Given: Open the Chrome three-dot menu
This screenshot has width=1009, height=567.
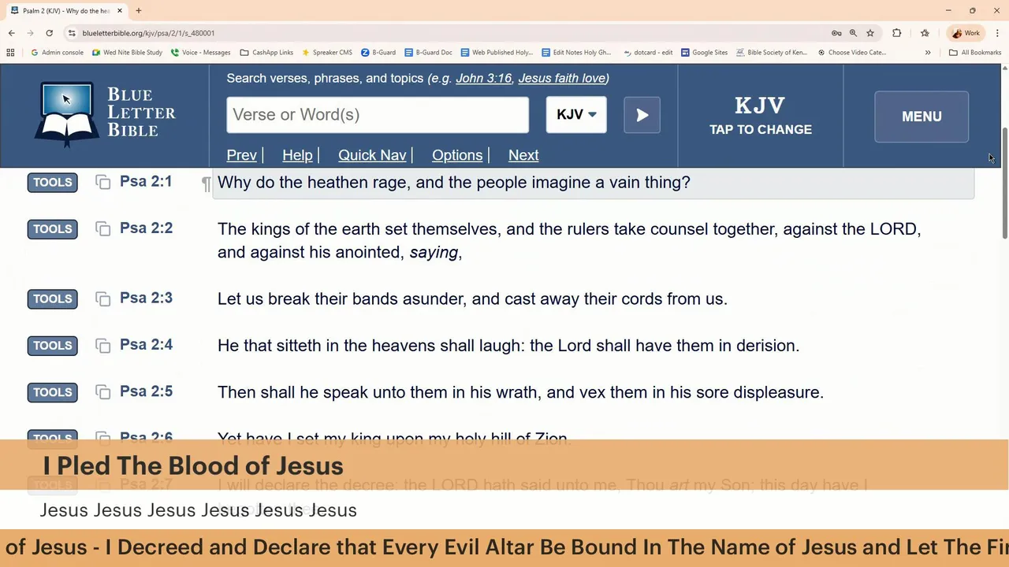Looking at the screenshot, I should [998, 33].
